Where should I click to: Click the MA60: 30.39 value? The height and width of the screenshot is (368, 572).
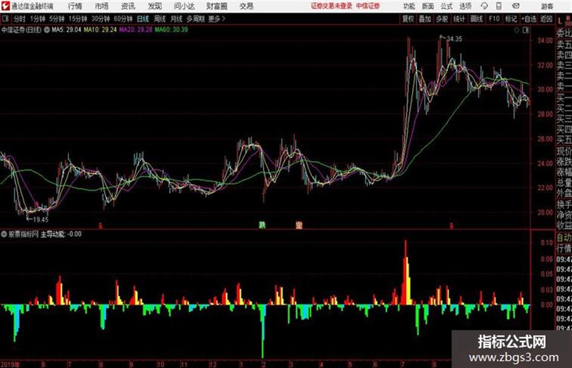(171, 30)
